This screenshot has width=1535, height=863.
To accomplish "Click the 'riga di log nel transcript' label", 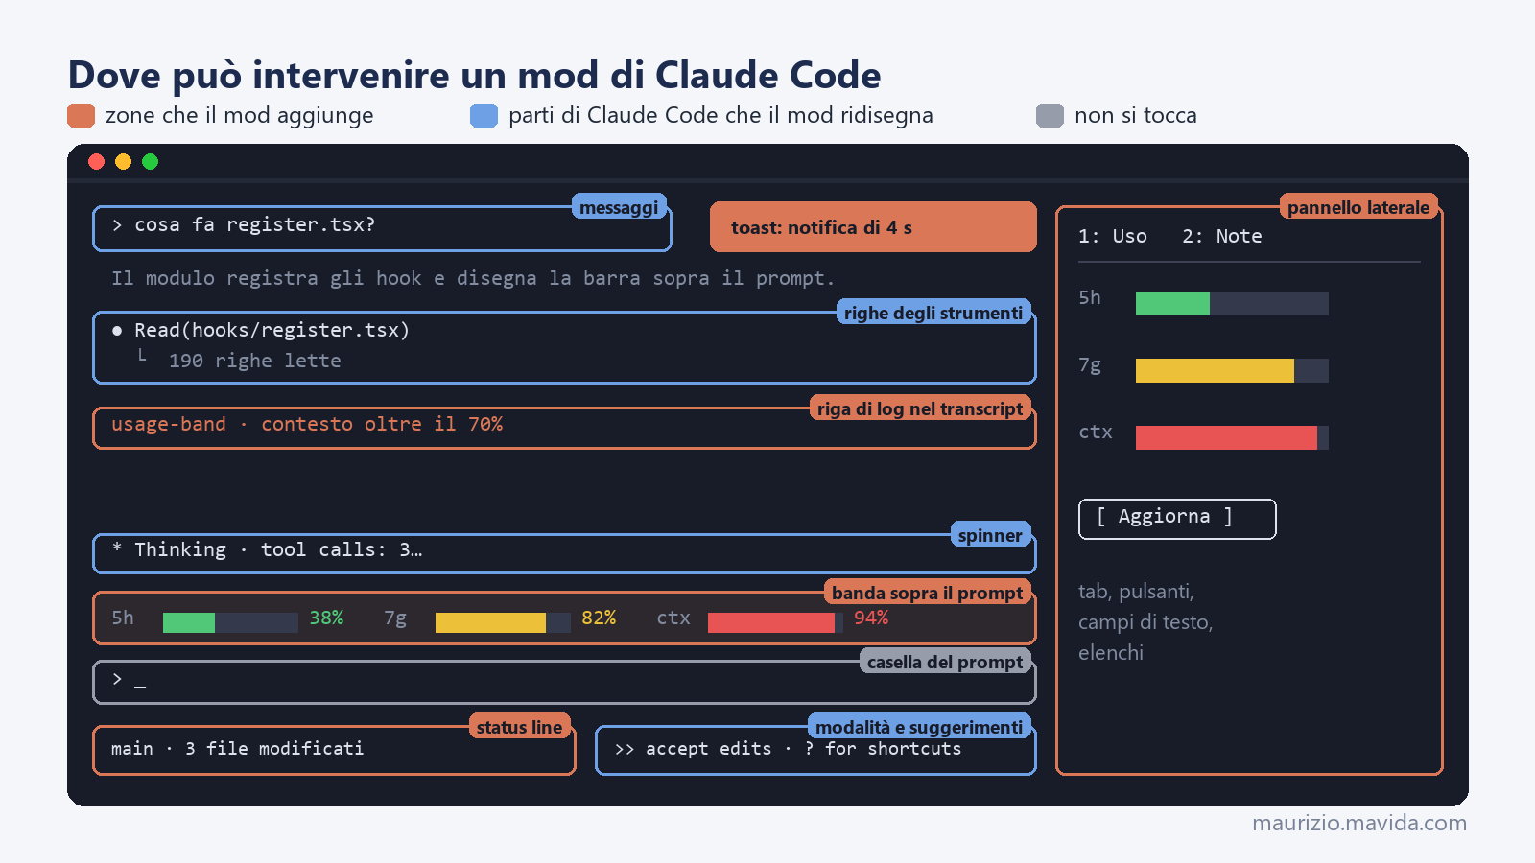I will pos(920,408).
